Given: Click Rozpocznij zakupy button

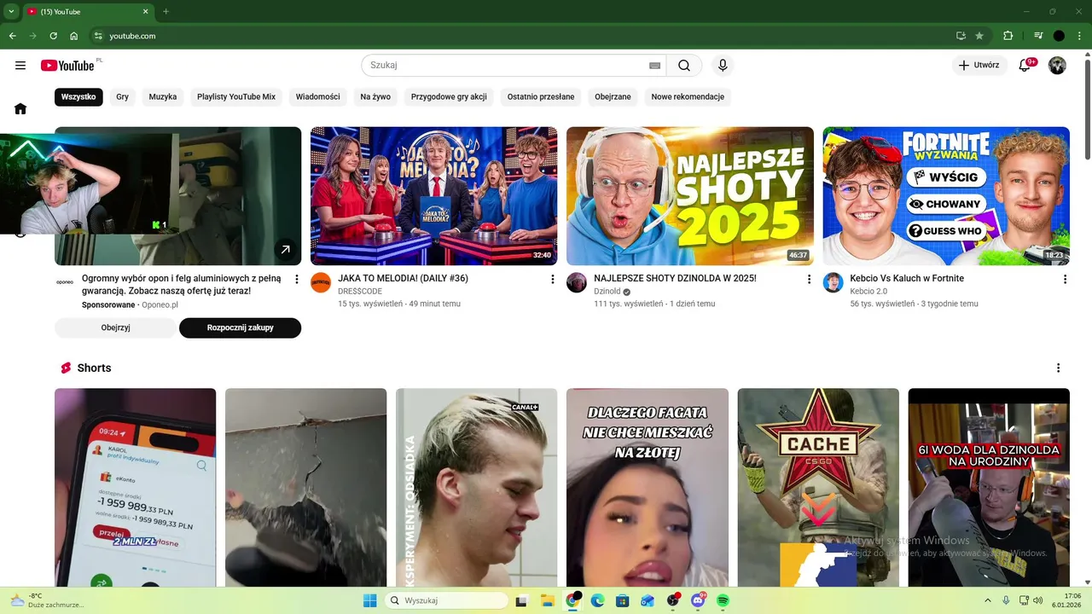Looking at the screenshot, I should point(240,328).
